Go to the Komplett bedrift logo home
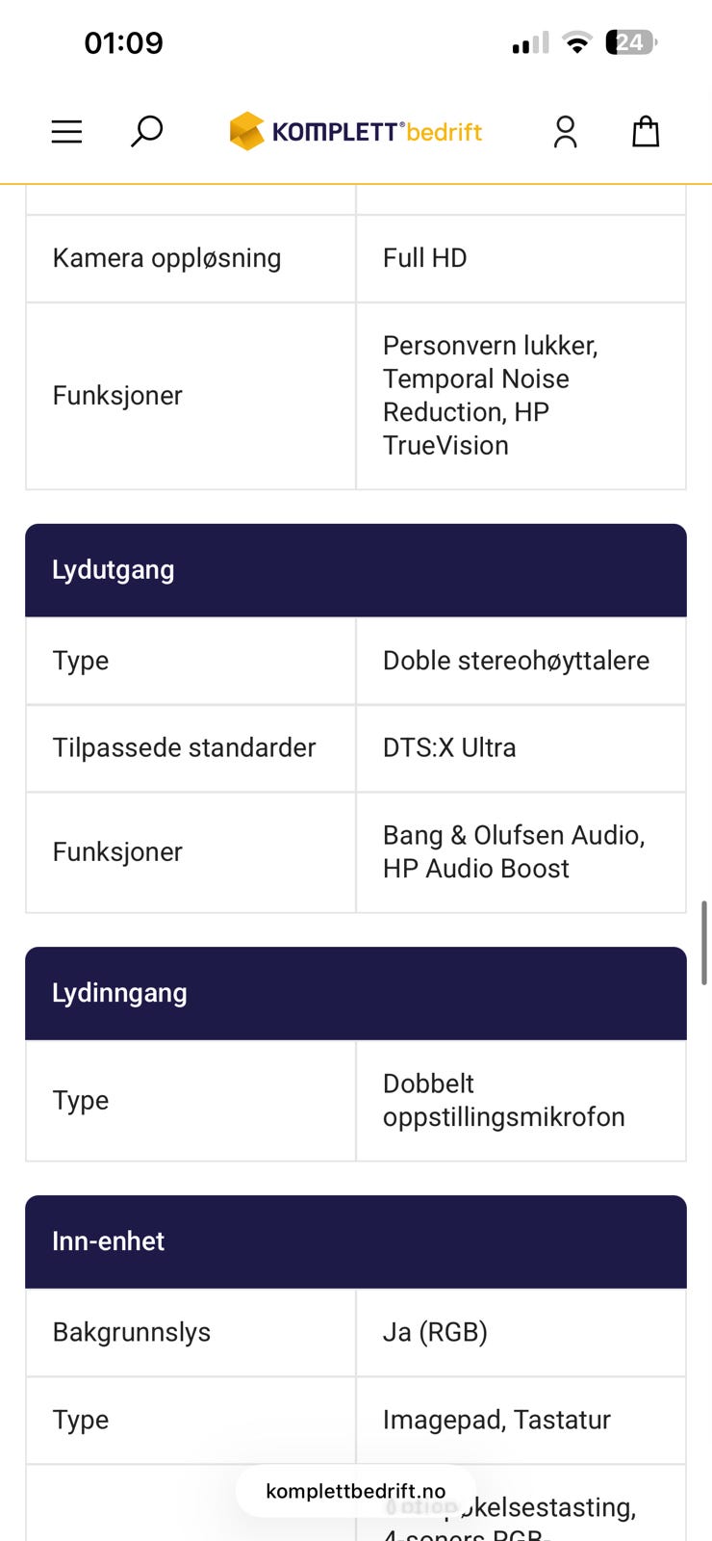 click(x=356, y=132)
